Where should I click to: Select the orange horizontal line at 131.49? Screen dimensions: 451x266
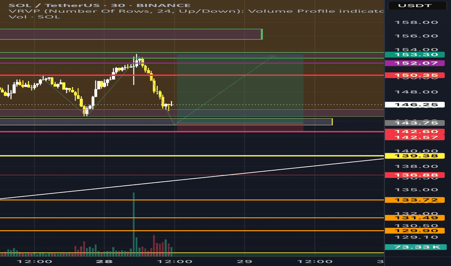tap(192, 218)
